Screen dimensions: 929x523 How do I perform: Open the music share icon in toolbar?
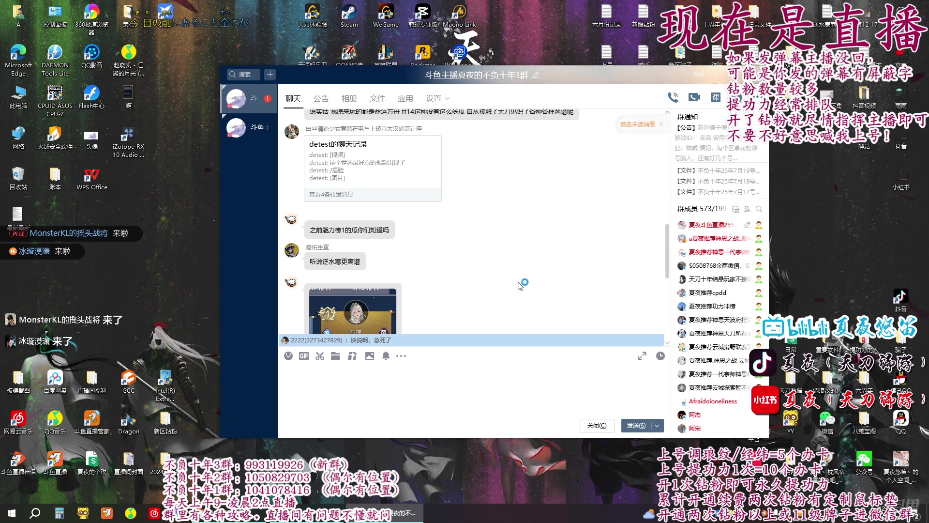point(352,356)
